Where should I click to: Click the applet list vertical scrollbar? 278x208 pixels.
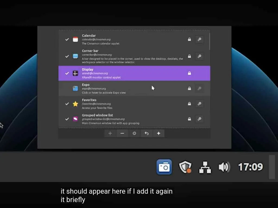209,41
